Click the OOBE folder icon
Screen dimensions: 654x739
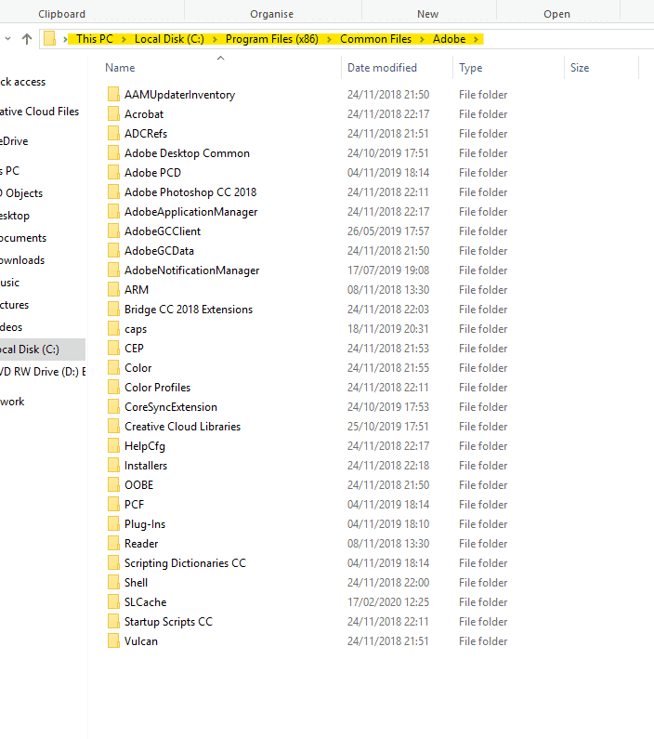click(113, 485)
